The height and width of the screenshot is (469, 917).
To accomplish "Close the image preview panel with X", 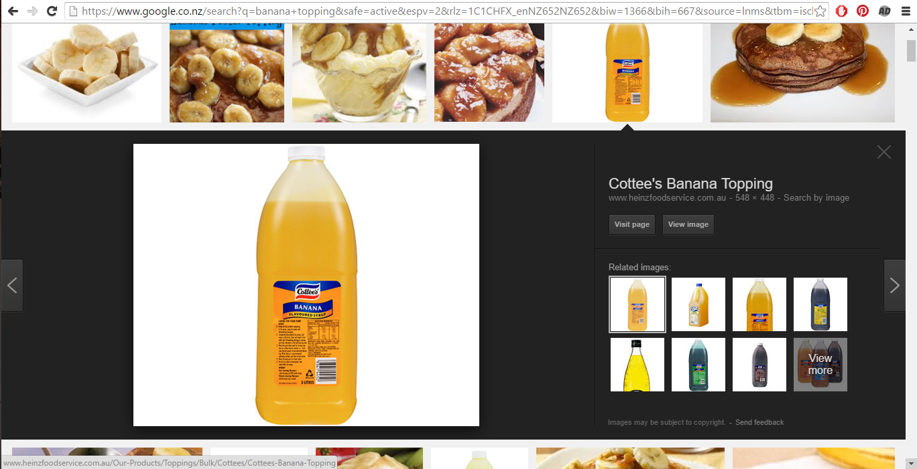I will [x=884, y=152].
